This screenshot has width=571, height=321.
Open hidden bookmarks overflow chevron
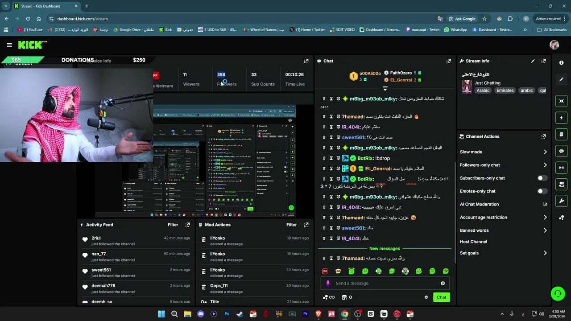point(525,30)
